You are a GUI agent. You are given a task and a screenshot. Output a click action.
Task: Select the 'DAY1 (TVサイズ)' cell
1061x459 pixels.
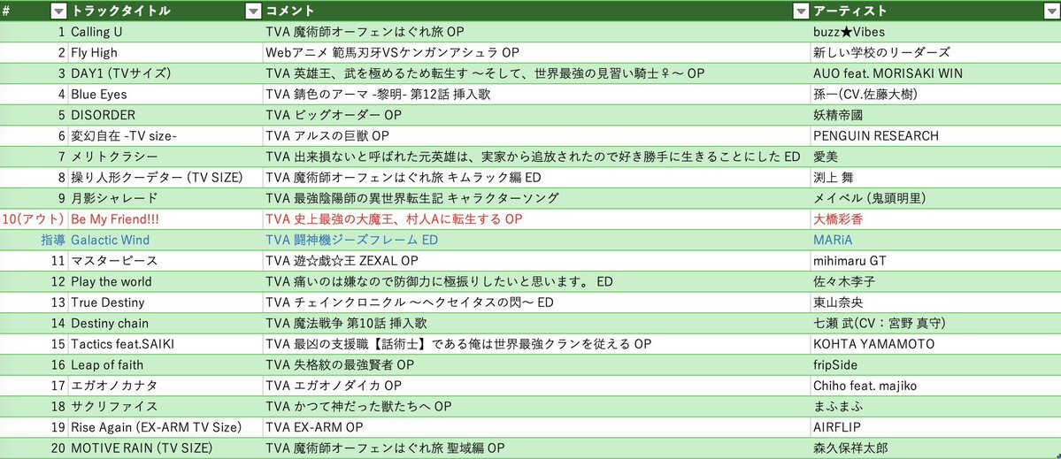point(165,73)
